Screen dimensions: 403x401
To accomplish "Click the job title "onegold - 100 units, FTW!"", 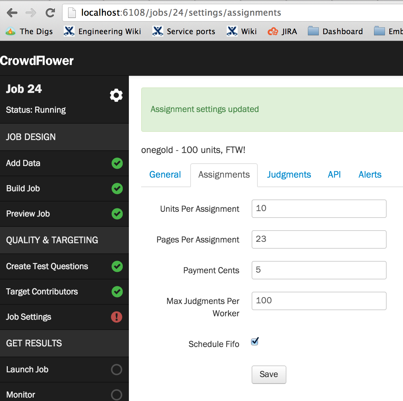I will click(x=193, y=150).
